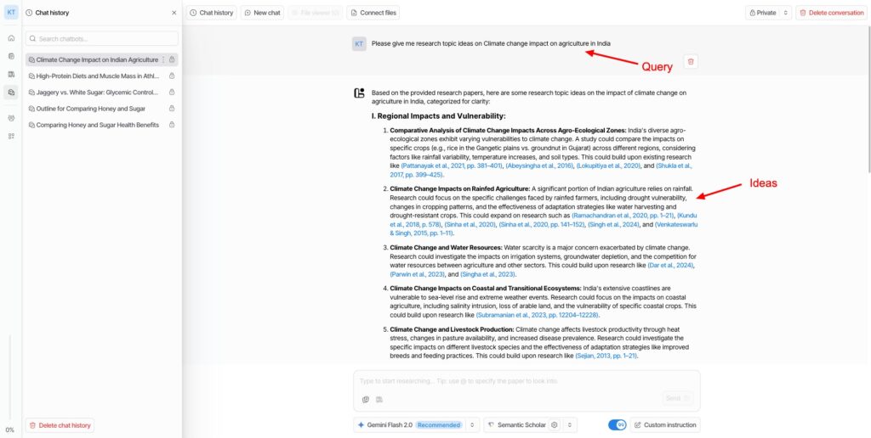Image resolution: width=871 pixels, height=438 pixels.
Task: Open citation Ramachandran et al., 2020
Action: 623,216
